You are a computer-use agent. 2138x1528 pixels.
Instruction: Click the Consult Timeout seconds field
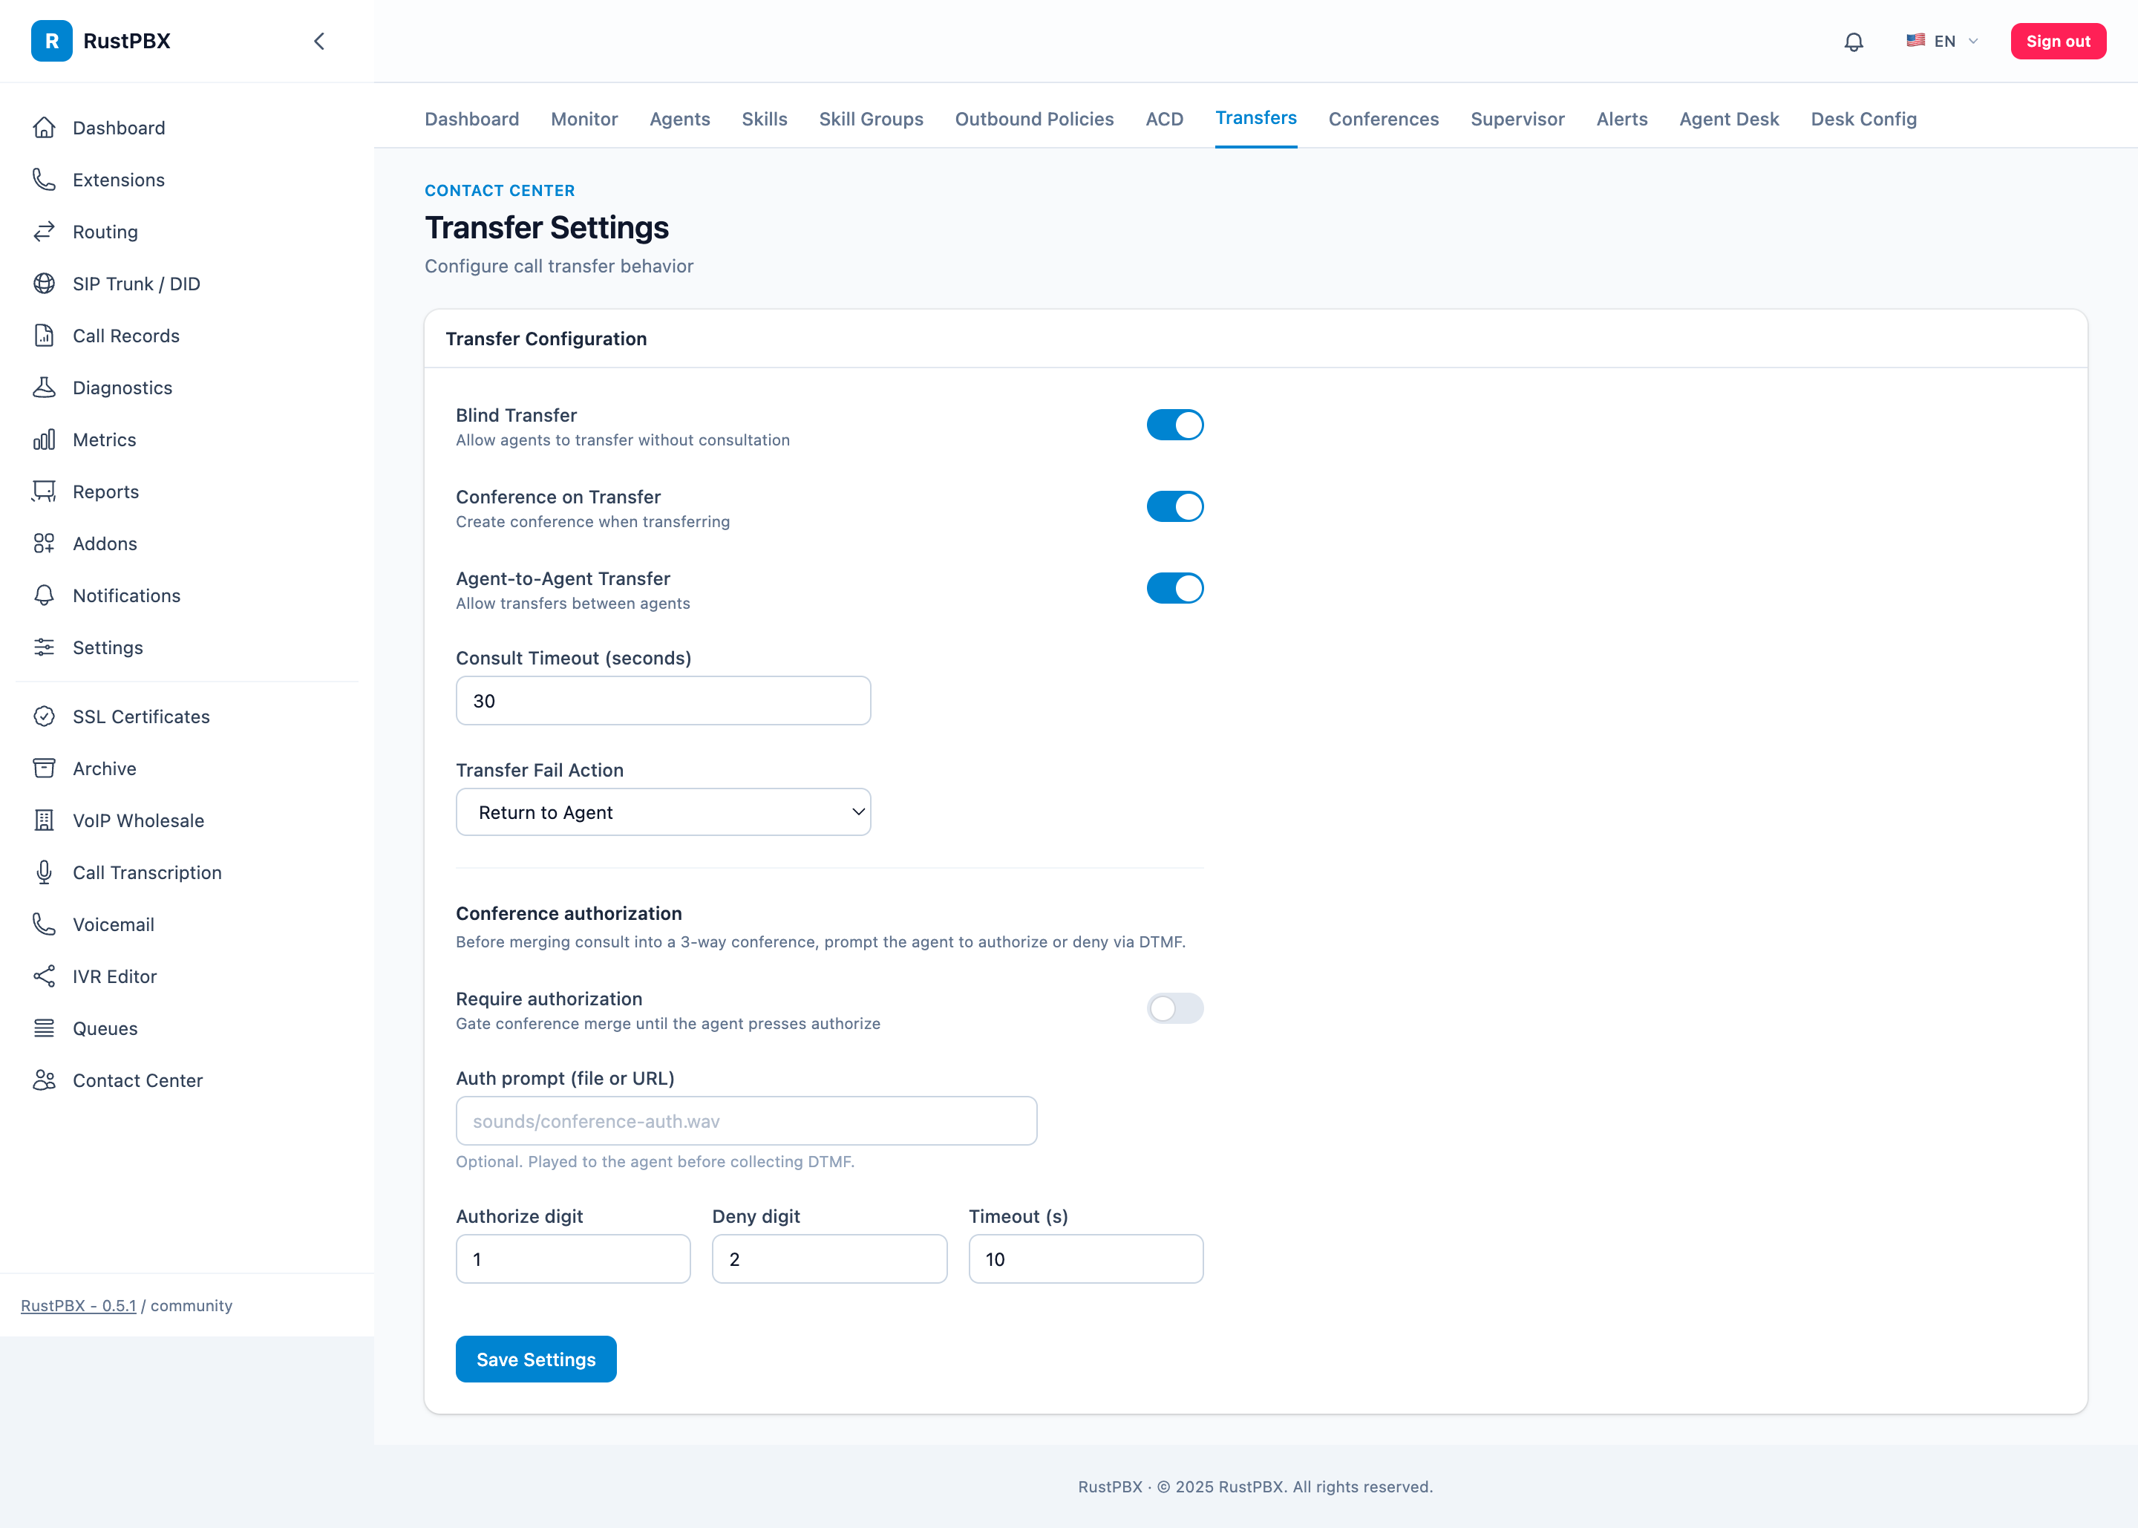coord(663,700)
